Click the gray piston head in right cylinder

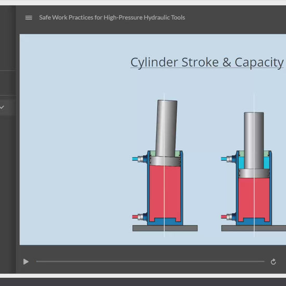254,174
